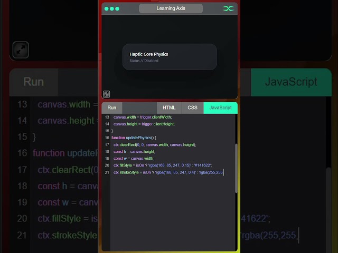This screenshot has width=338, height=253.
Task: Switch to the CSS tab
Action: (x=192, y=108)
